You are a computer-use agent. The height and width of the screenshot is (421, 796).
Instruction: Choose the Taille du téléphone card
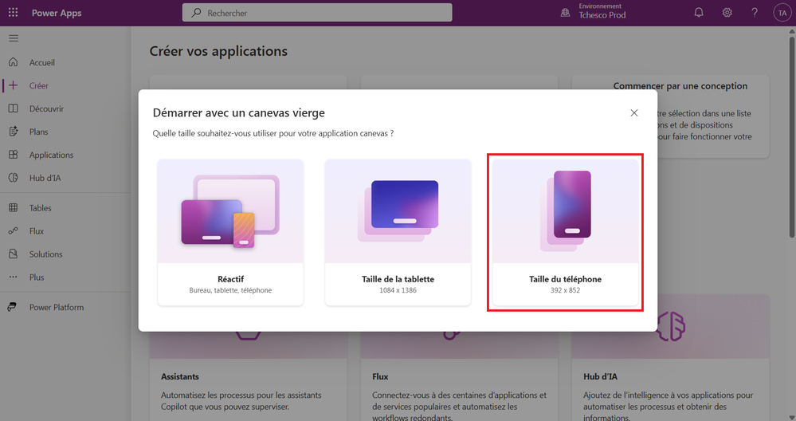[565, 233]
